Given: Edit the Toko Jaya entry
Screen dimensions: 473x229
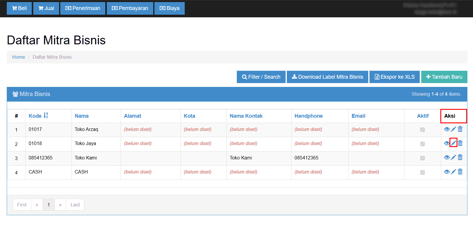Looking at the screenshot, I should 454,143.
